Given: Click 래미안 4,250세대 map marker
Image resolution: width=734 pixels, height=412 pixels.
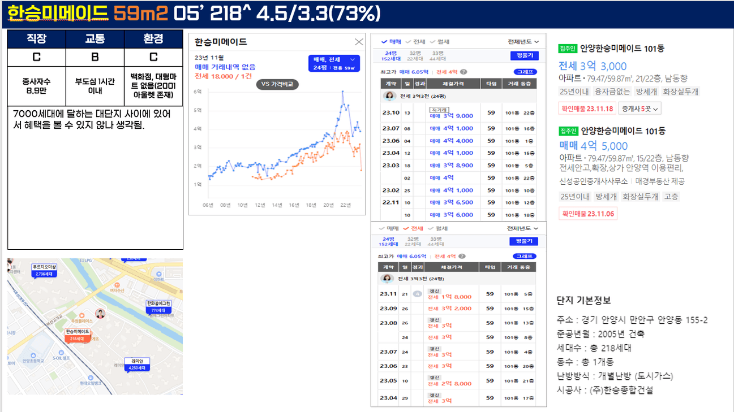Looking at the screenshot, I should click(x=136, y=365).
